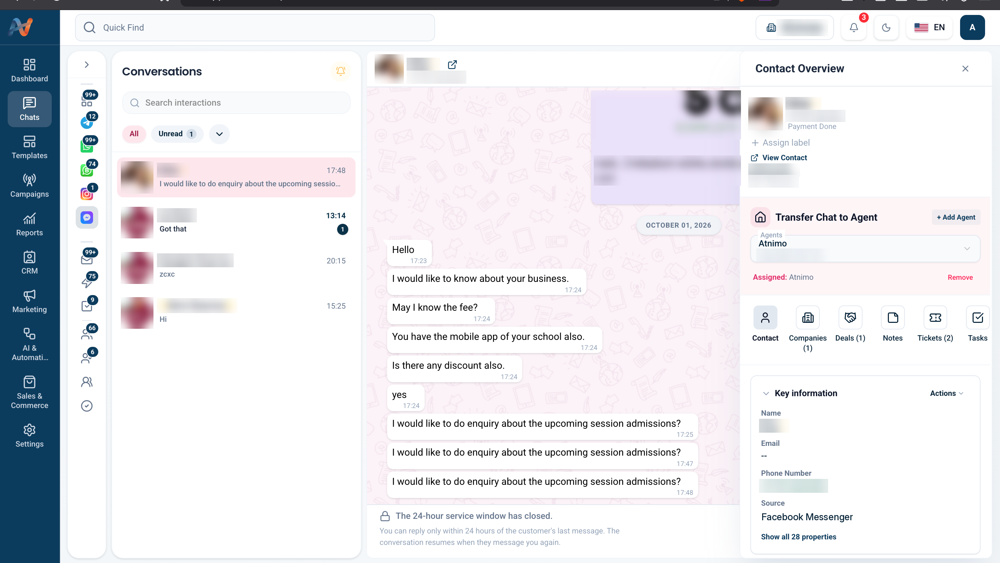
Task: Open the conversation saying Got that
Action: coord(236,222)
